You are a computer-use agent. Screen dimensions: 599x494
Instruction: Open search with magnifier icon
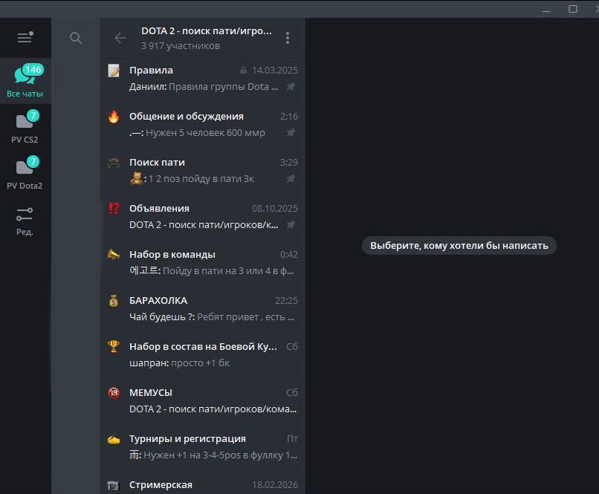(x=76, y=38)
